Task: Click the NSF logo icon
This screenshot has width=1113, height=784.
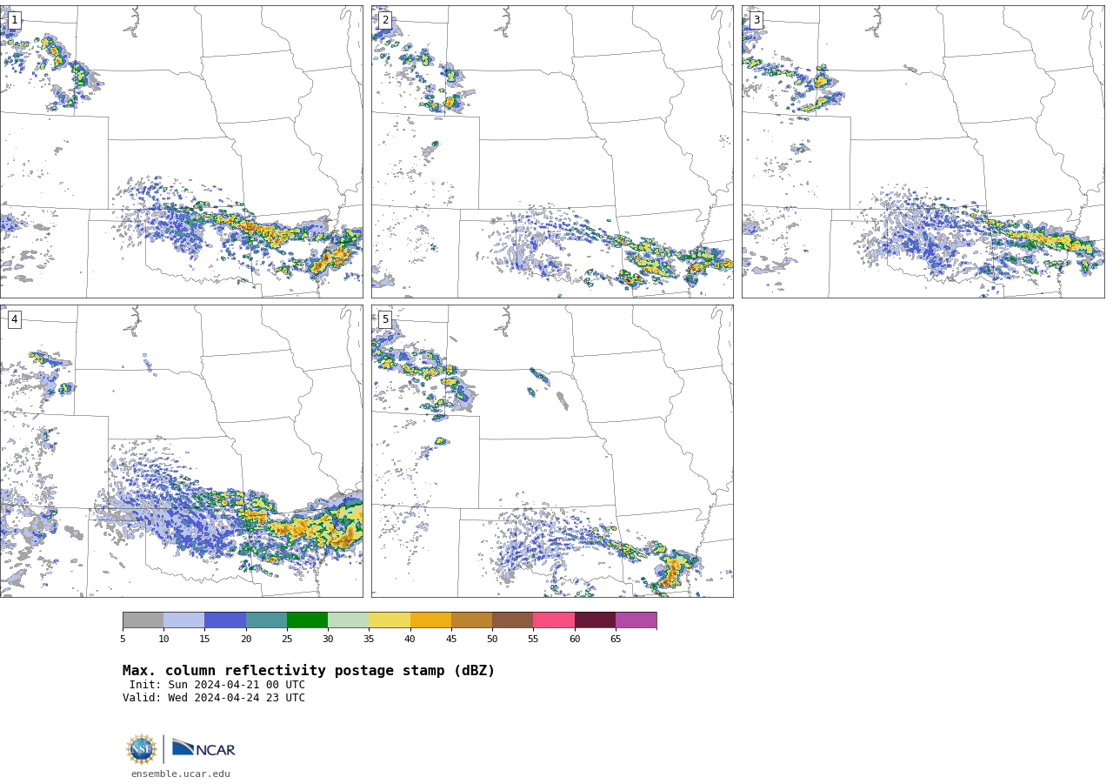Action: click(x=142, y=749)
